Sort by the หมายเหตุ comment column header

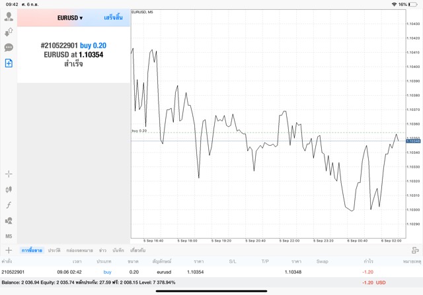coord(412,261)
